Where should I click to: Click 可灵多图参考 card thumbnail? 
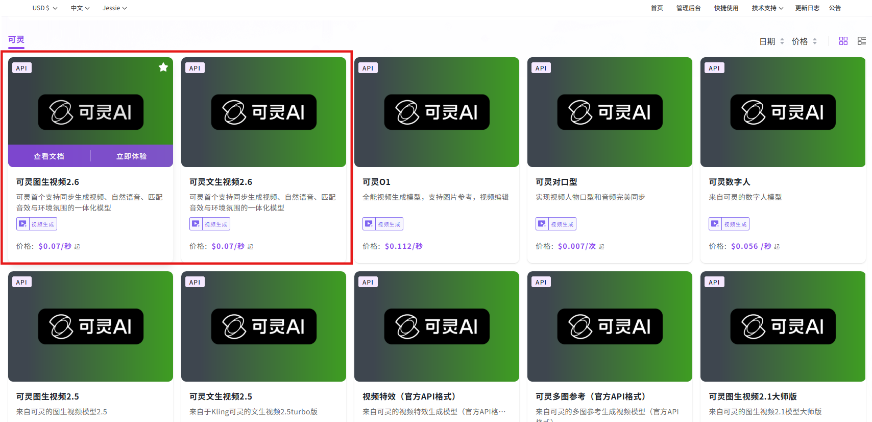pos(610,326)
